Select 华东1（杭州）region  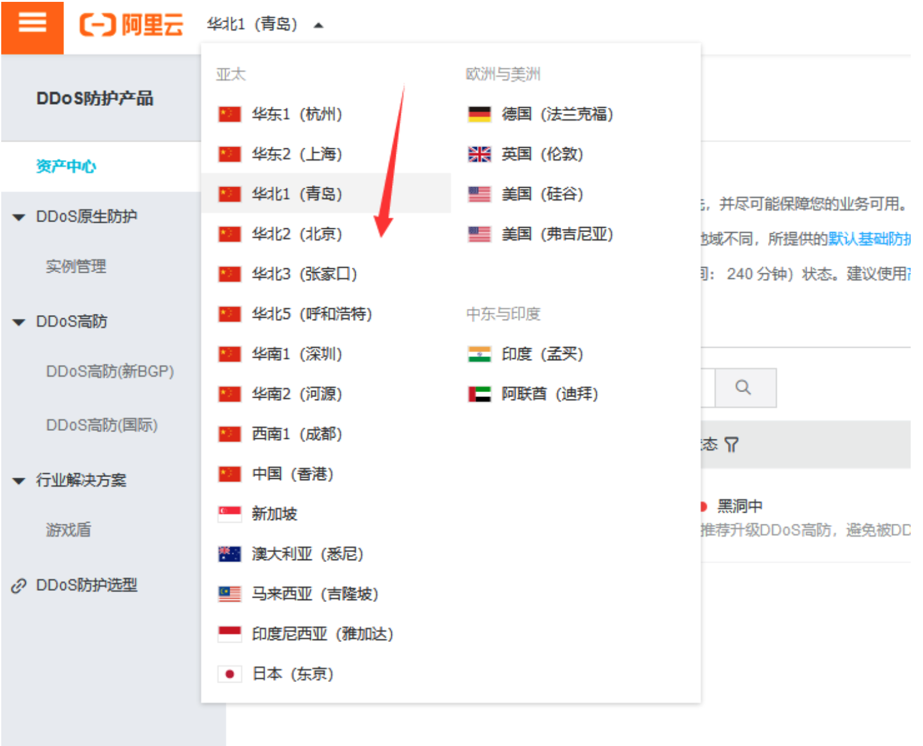pyautogui.click(x=326, y=114)
